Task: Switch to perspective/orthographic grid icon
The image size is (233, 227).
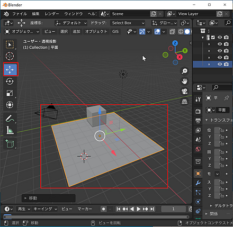Action: coord(184,102)
